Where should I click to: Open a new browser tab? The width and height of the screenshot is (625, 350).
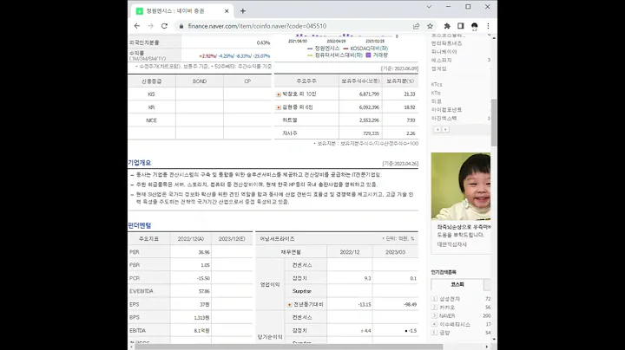[x=243, y=11]
